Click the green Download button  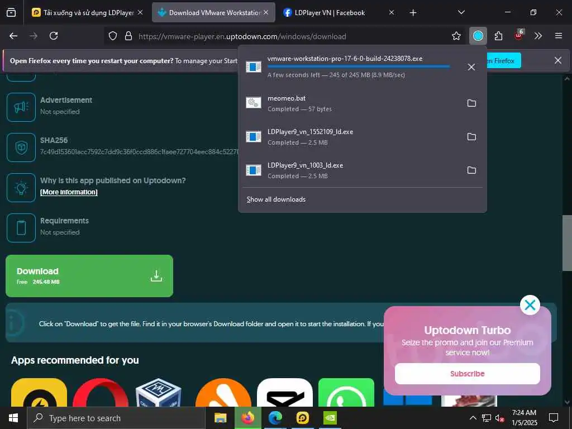click(89, 276)
